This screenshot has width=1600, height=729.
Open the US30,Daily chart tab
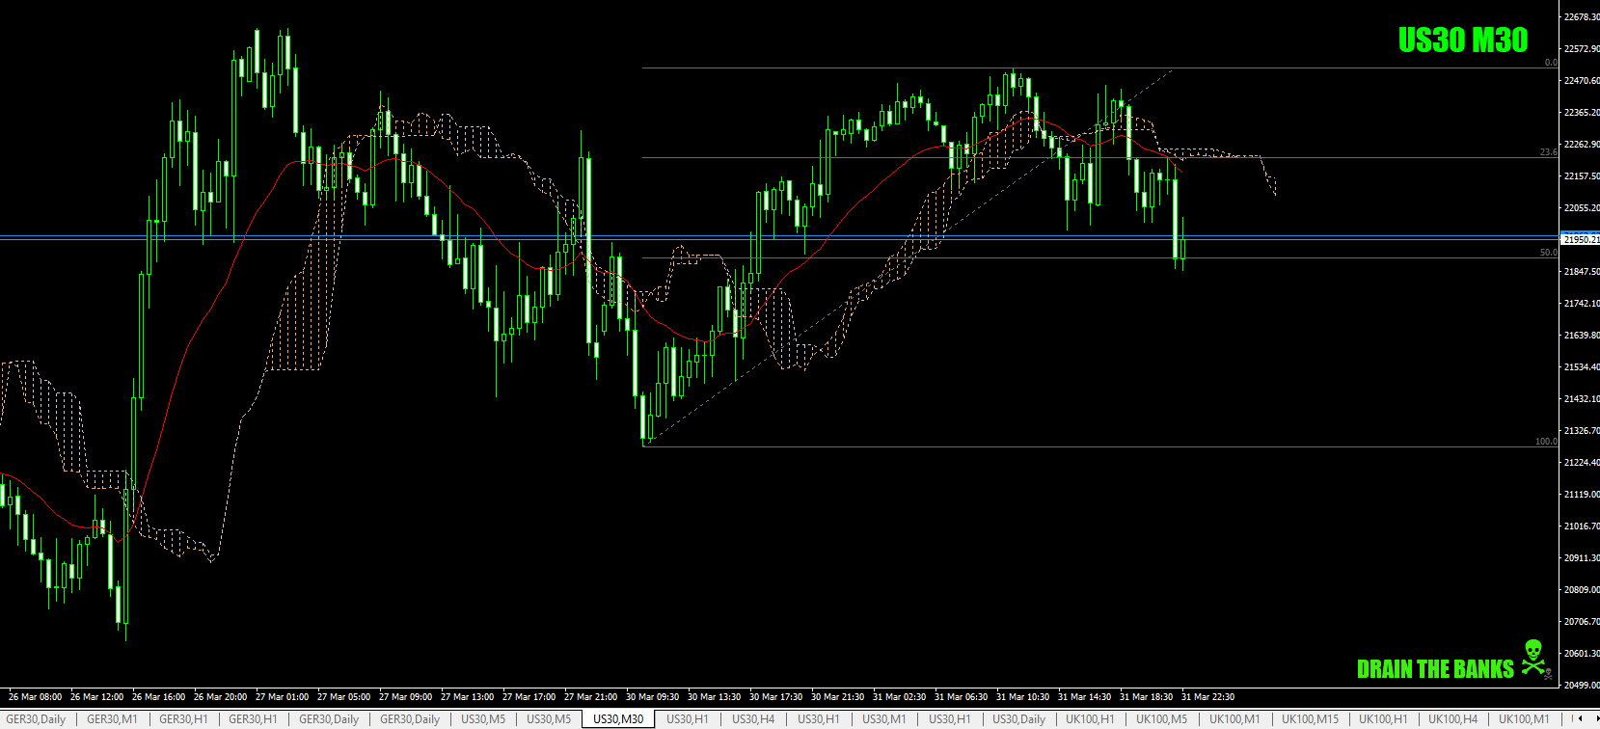pyautogui.click(x=1019, y=719)
